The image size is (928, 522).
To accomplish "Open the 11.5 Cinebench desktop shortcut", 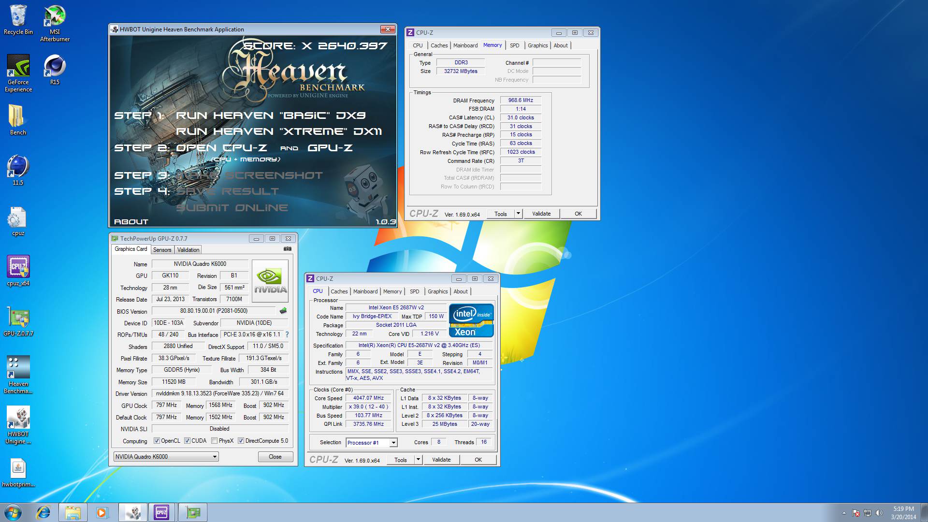I will click(18, 170).
